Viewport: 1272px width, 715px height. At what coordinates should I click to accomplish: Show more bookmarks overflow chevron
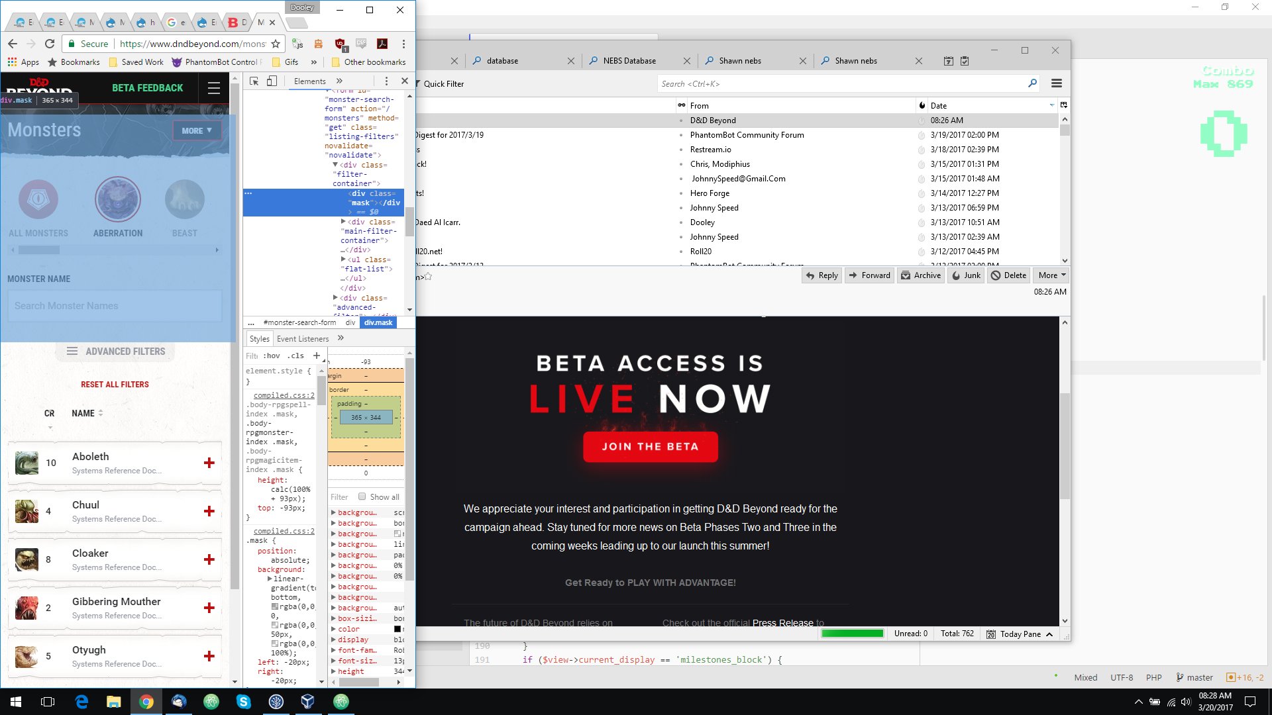click(x=314, y=62)
